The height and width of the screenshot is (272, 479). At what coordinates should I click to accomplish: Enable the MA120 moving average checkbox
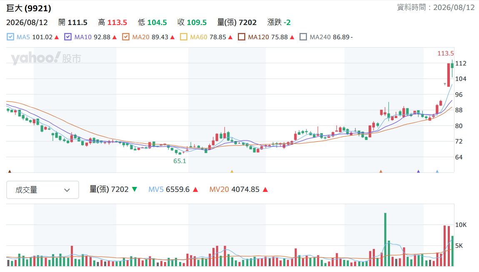click(242, 37)
